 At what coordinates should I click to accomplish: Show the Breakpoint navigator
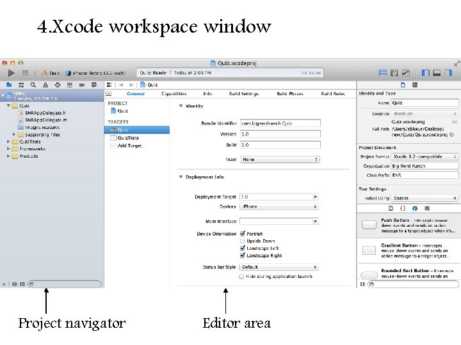82,85
